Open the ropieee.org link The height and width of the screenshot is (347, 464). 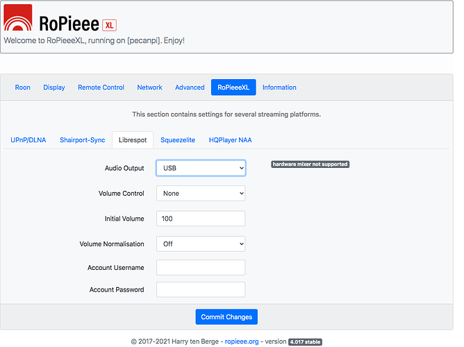pos(242,341)
